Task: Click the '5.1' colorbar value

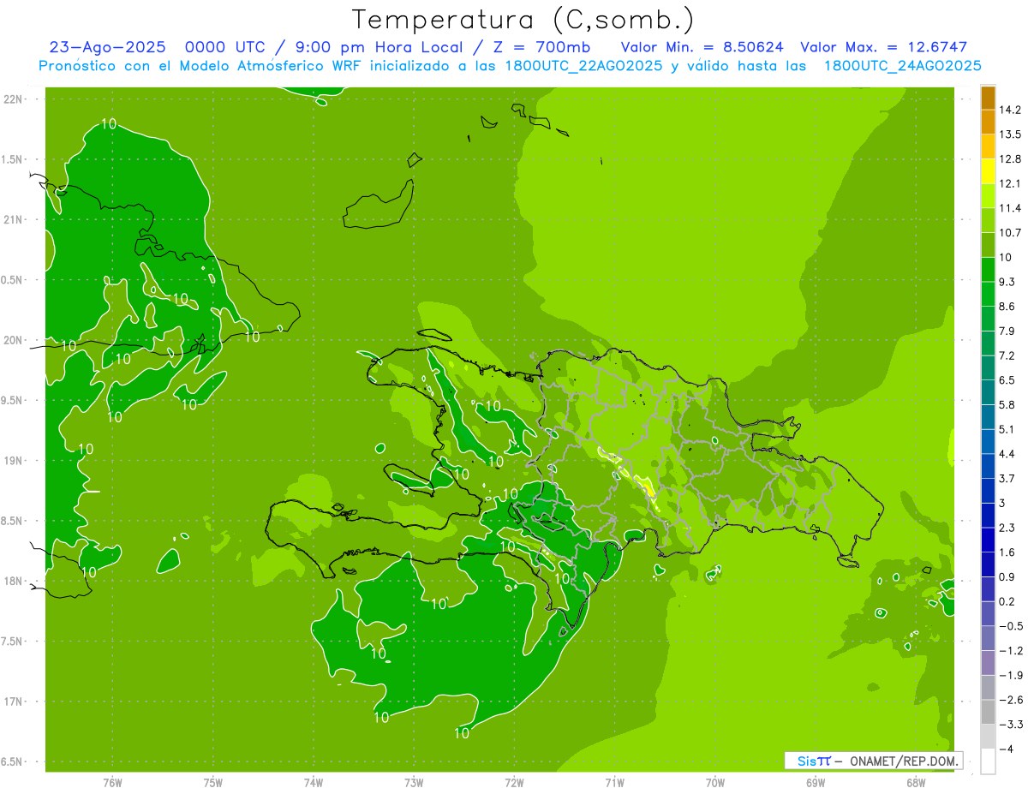Action: point(1007,429)
